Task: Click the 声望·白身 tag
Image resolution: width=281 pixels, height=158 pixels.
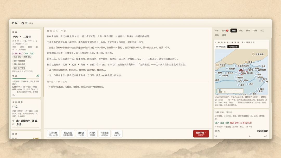Action: 29,54
